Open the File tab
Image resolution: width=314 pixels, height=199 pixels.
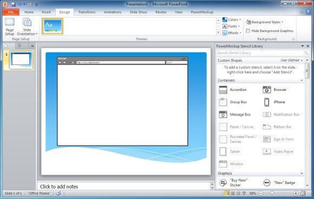11,12
